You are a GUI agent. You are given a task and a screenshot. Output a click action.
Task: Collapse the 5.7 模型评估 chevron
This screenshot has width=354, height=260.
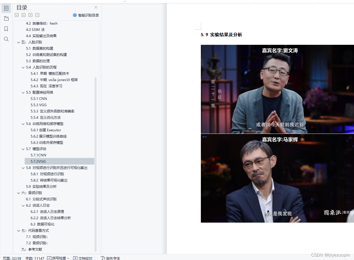pyautogui.click(x=23, y=149)
